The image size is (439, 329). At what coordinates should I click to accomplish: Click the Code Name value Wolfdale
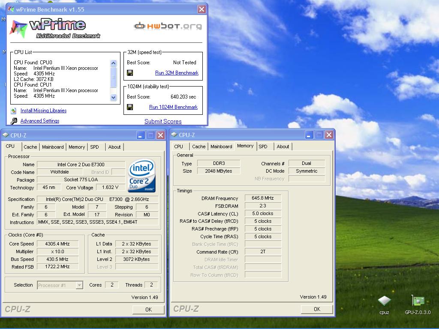(60, 172)
